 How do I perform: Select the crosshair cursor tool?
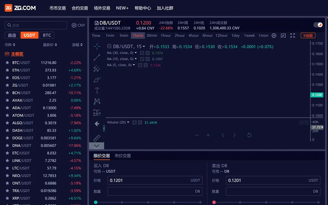click(x=97, y=46)
